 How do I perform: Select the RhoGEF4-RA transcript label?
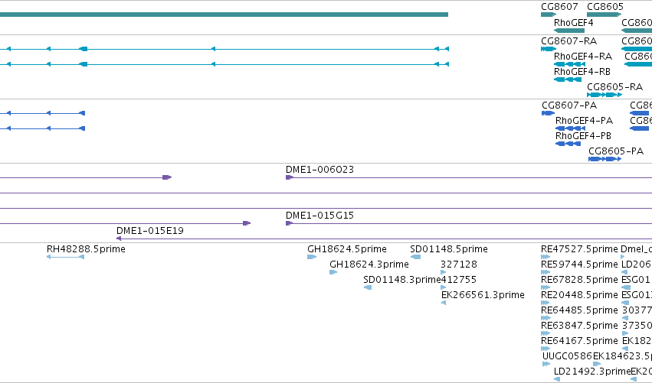point(583,57)
